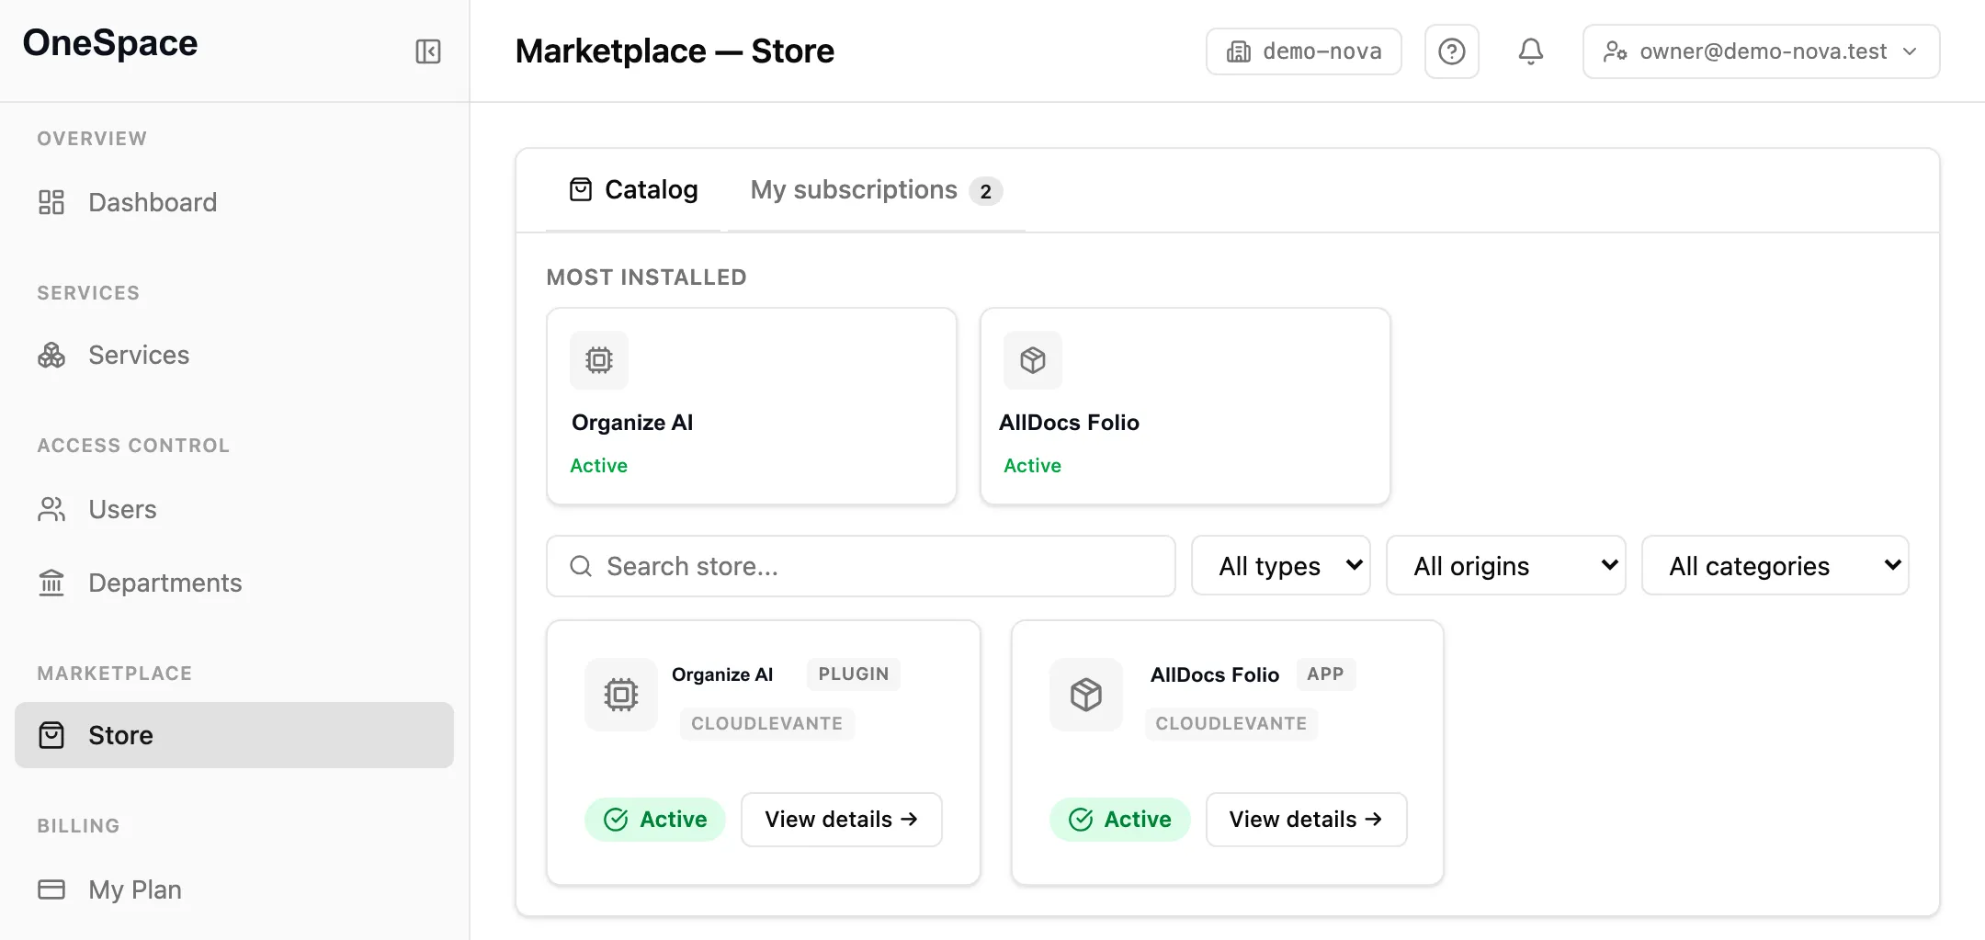Click the demo-nova workspace button
This screenshot has width=1985, height=940.
coord(1304,51)
